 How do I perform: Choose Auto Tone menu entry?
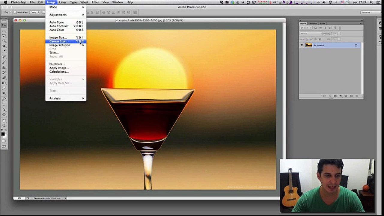(66, 22)
